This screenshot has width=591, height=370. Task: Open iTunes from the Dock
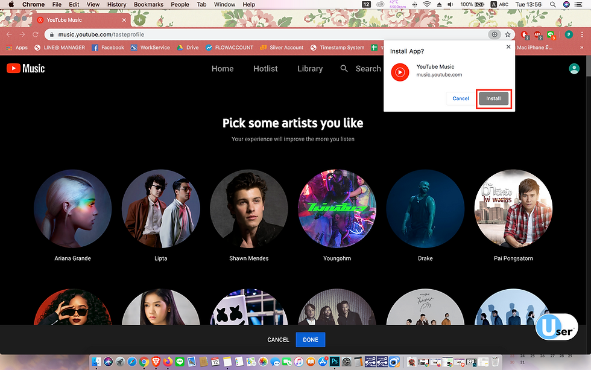pos(299,362)
